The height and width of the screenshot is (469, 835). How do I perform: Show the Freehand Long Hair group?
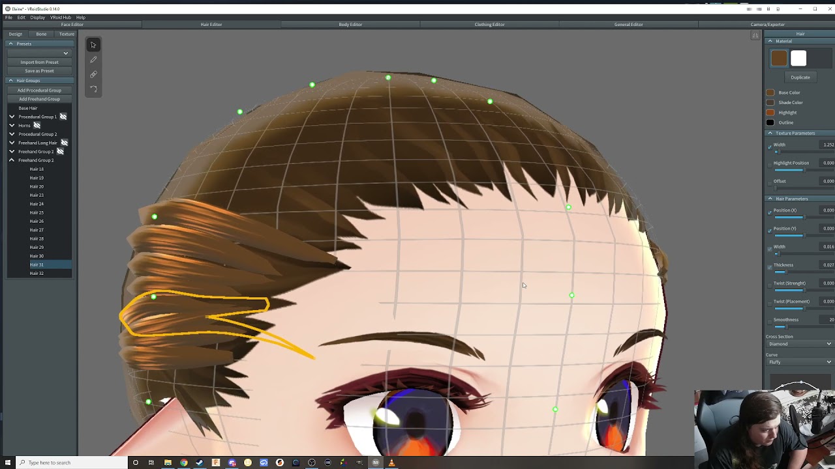click(x=64, y=143)
